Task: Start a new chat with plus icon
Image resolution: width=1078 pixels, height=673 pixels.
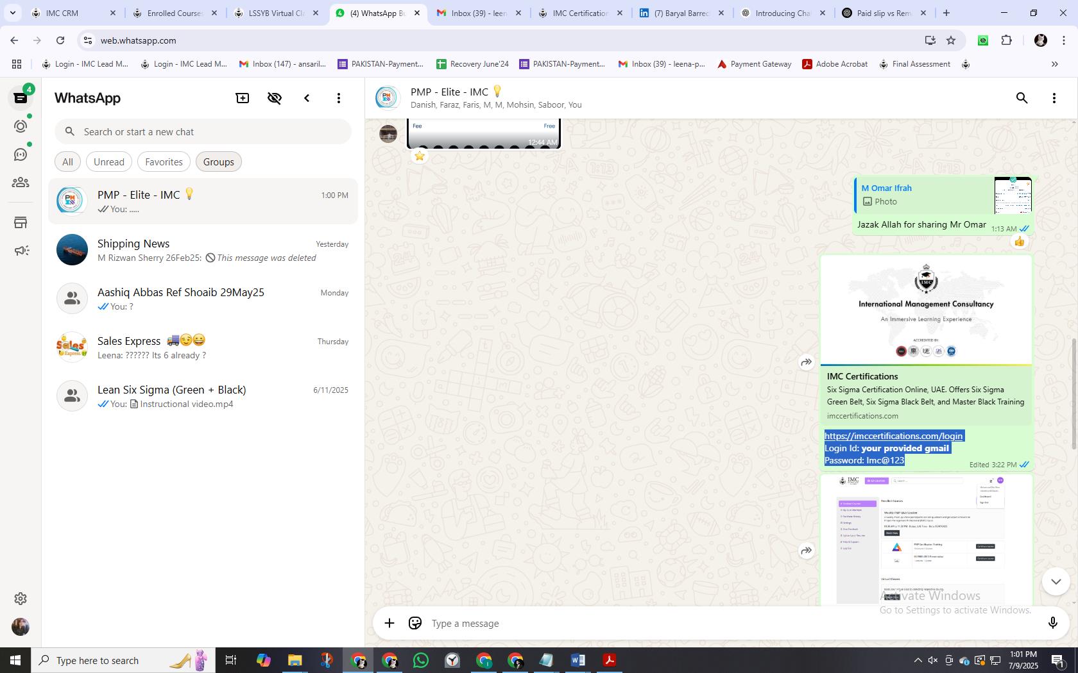Action: click(x=243, y=98)
